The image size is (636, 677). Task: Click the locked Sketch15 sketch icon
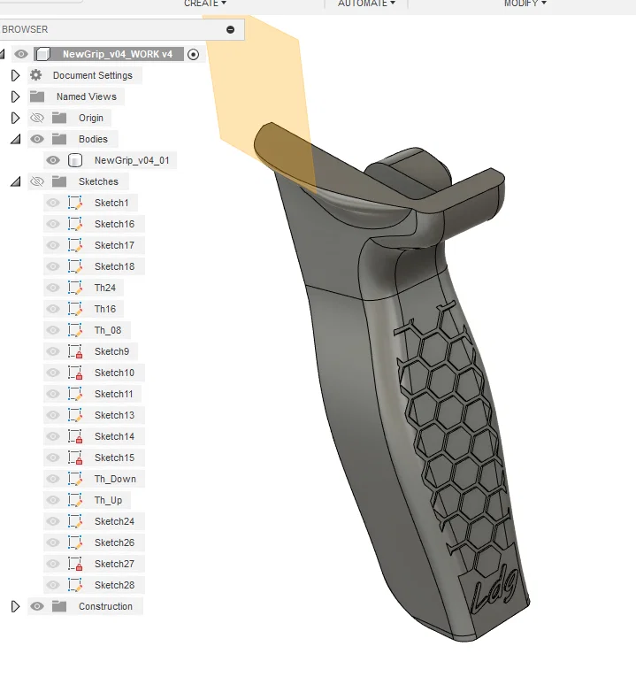tap(75, 458)
